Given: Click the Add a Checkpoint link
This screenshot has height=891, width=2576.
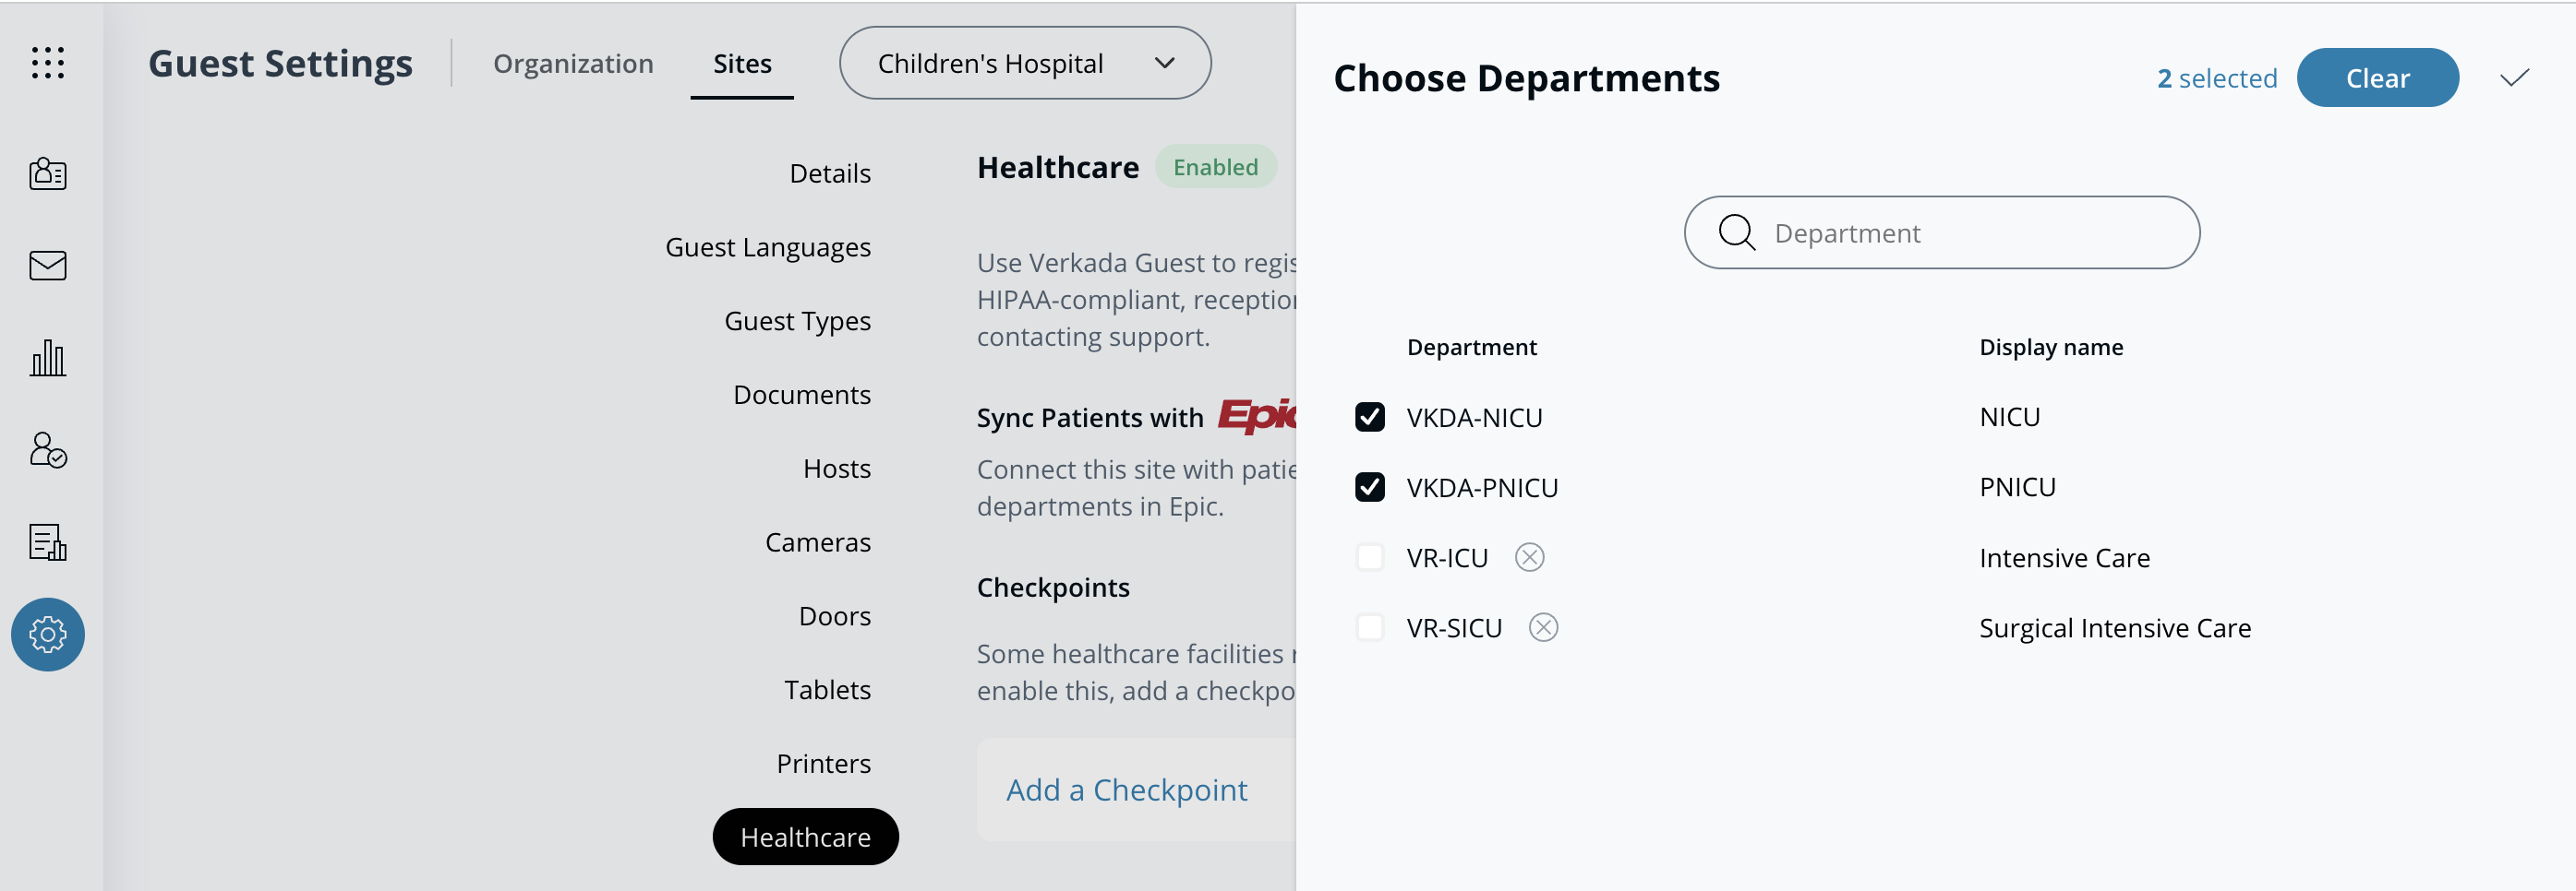Looking at the screenshot, I should click(x=1126, y=790).
